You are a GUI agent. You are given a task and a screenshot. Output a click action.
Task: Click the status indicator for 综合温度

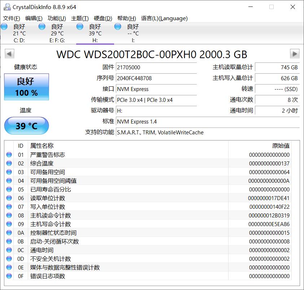point(10,163)
